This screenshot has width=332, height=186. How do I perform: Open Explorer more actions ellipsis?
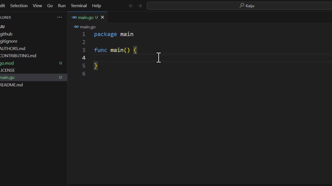[59, 17]
